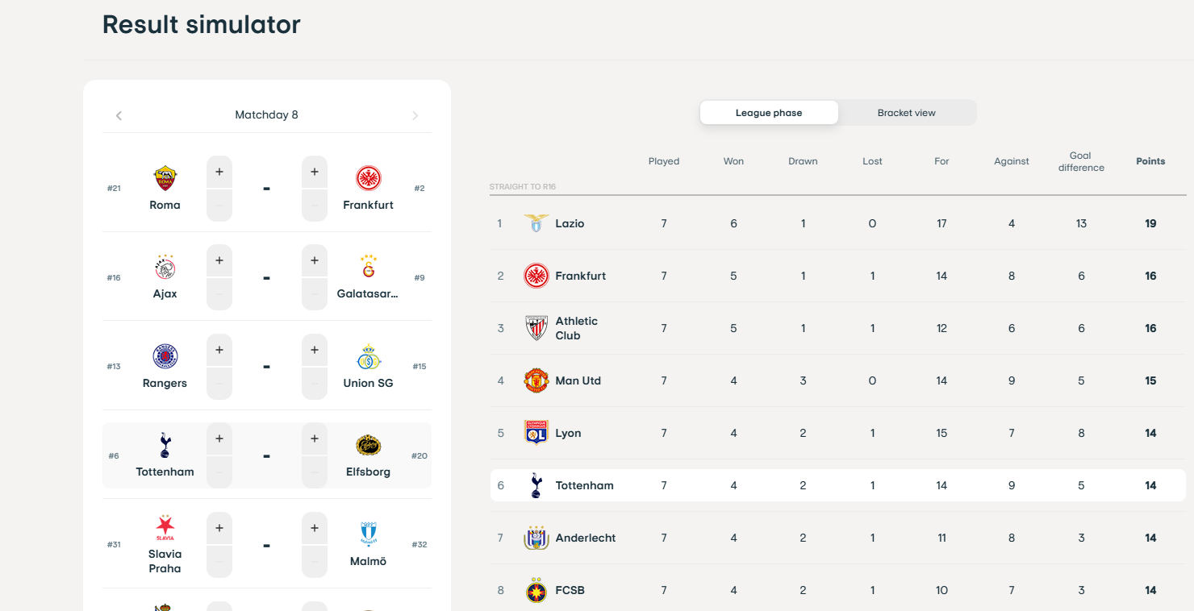Increase Roma's goals with plus button
Image resolution: width=1194 pixels, height=611 pixels.
(219, 172)
